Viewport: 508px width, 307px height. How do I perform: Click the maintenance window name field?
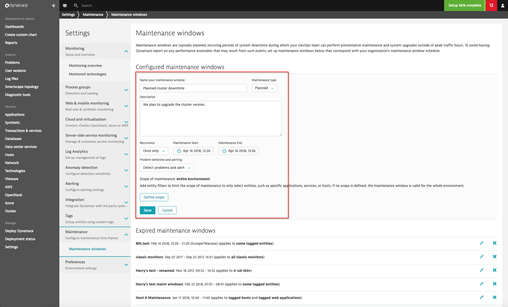click(x=193, y=88)
